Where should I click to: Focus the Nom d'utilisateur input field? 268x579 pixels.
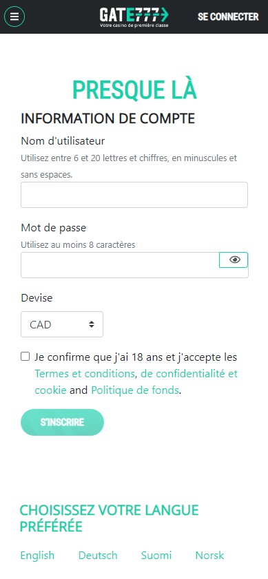click(x=134, y=195)
